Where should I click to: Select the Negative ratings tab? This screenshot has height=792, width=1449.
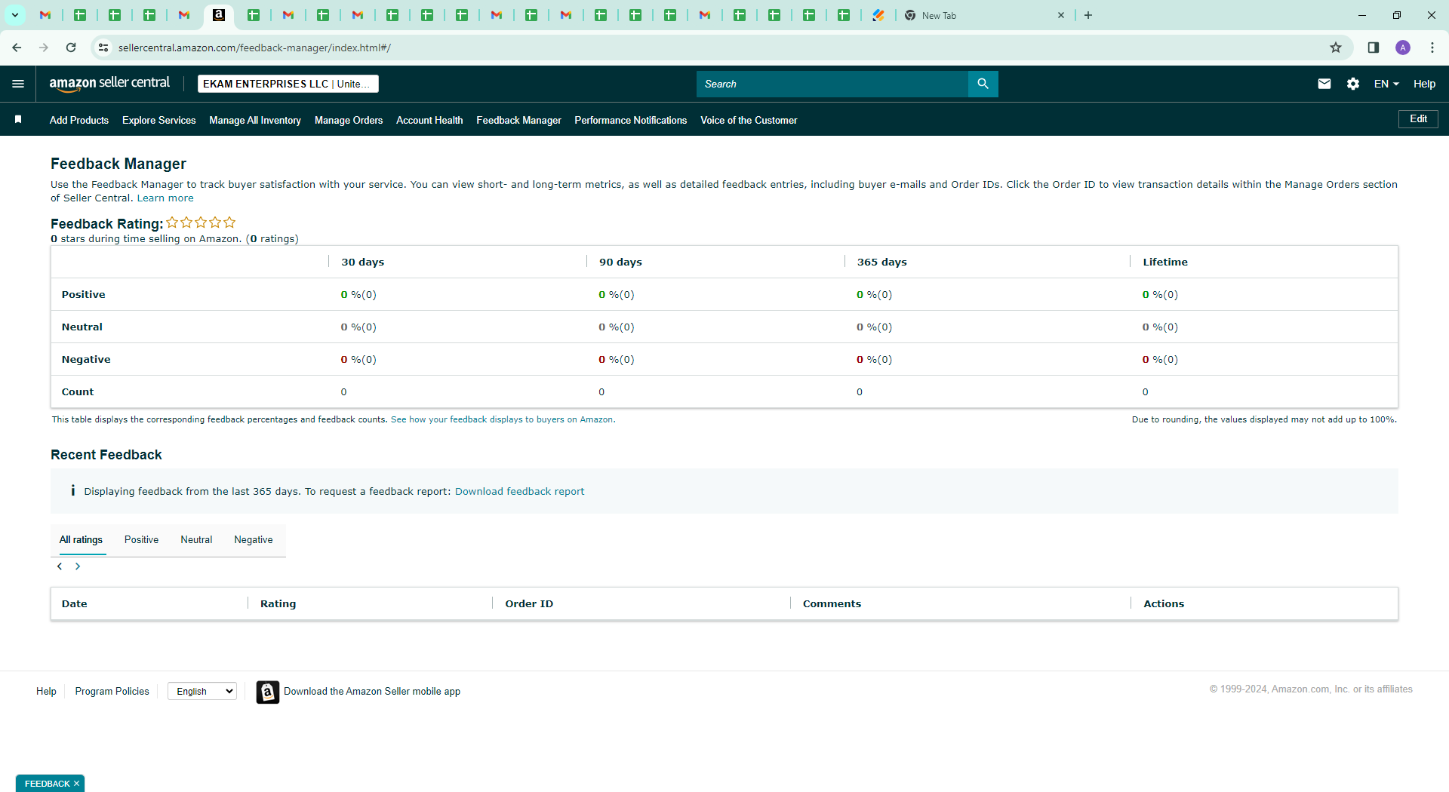coord(254,540)
